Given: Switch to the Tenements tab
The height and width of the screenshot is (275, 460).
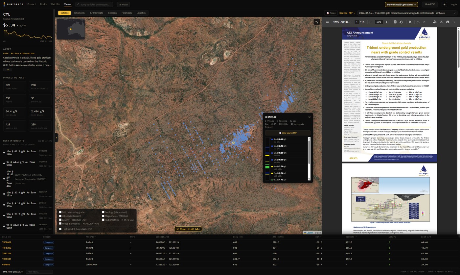Looking at the screenshot, I should (x=79, y=13).
